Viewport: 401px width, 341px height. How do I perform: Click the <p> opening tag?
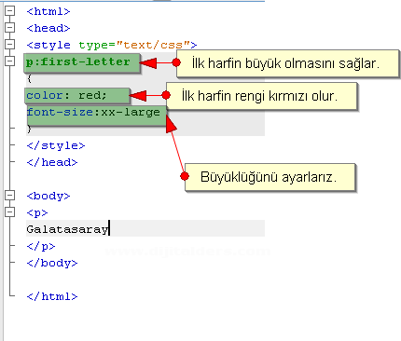pos(37,213)
